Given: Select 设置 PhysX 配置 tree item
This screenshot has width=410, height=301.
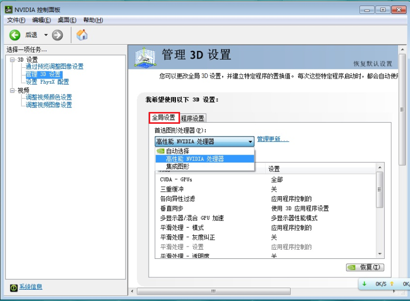Looking at the screenshot, I should pyautogui.click(x=47, y=82).
